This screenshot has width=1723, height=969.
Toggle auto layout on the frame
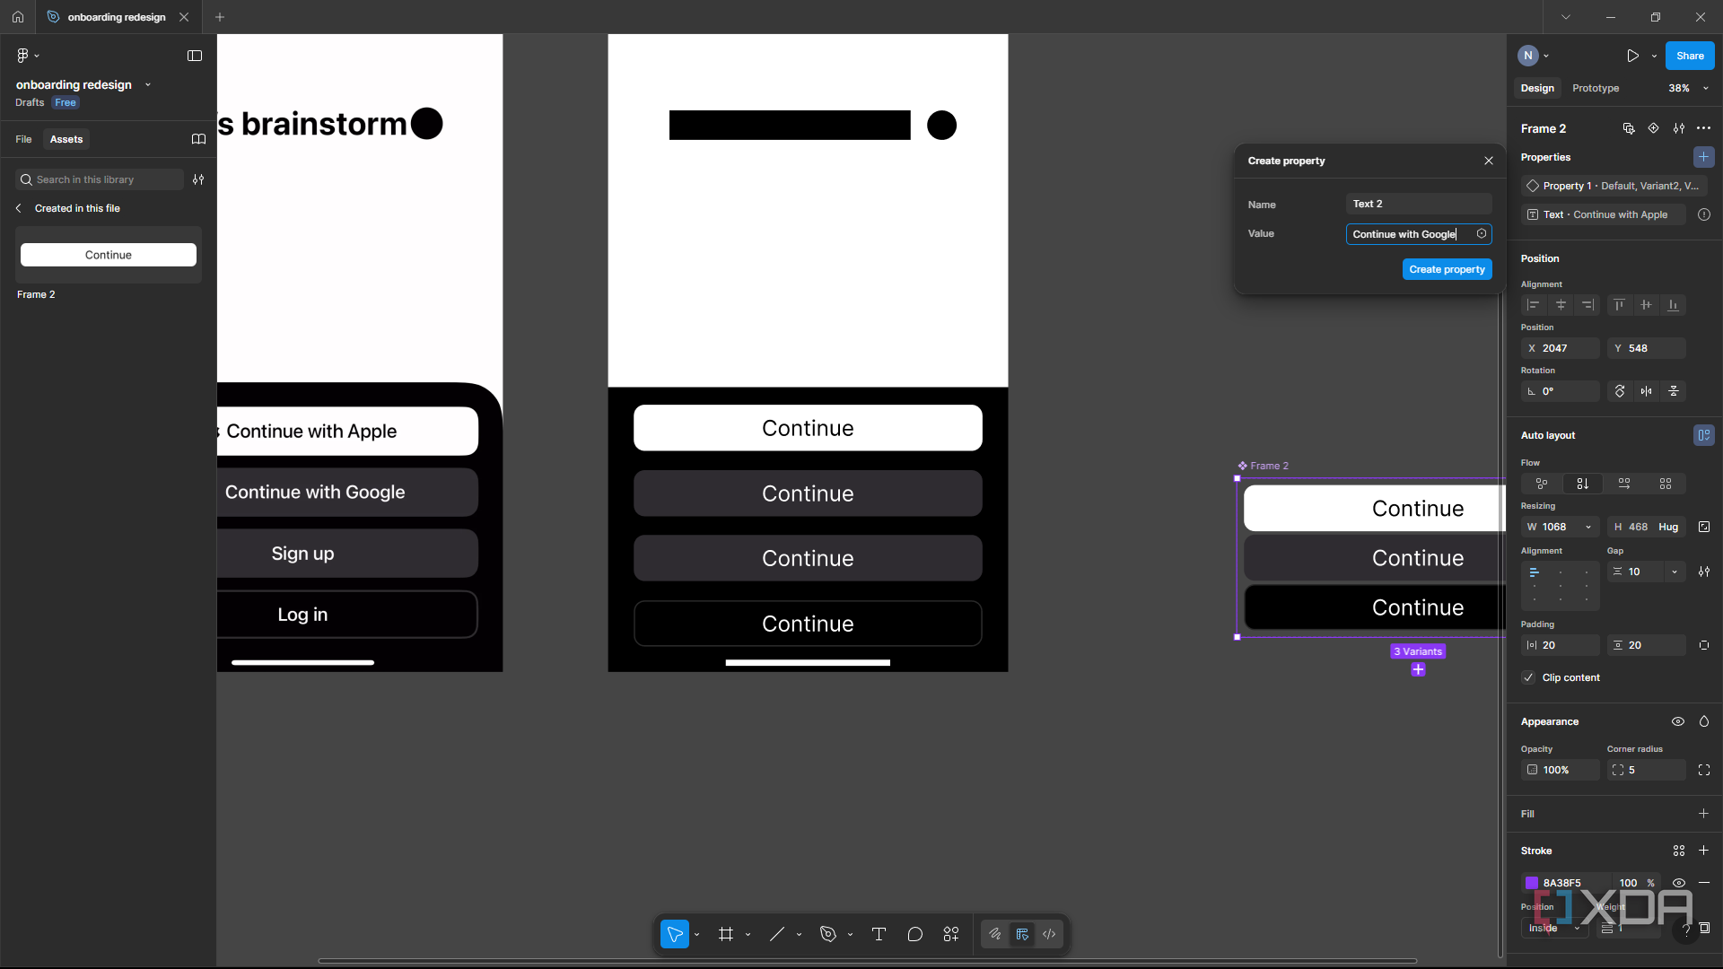point(1703,435)
